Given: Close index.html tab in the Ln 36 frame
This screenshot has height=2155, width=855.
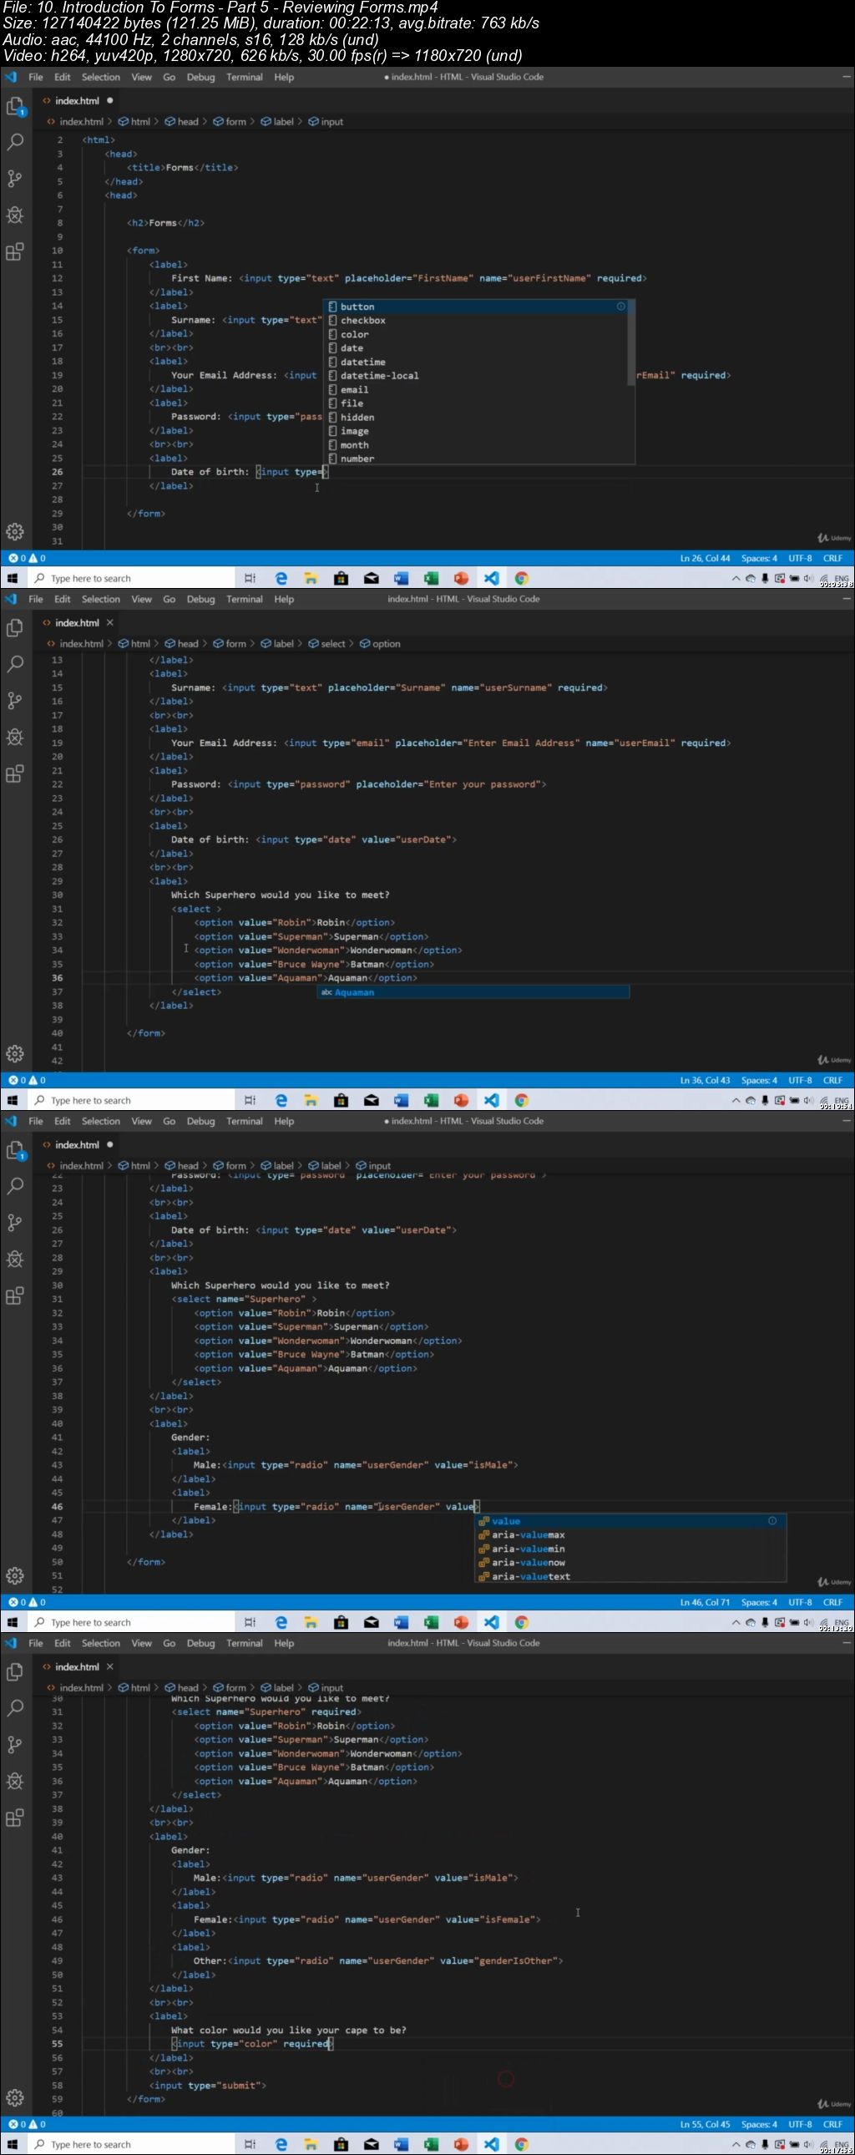Looking at the screenshot, I should 109,622.
